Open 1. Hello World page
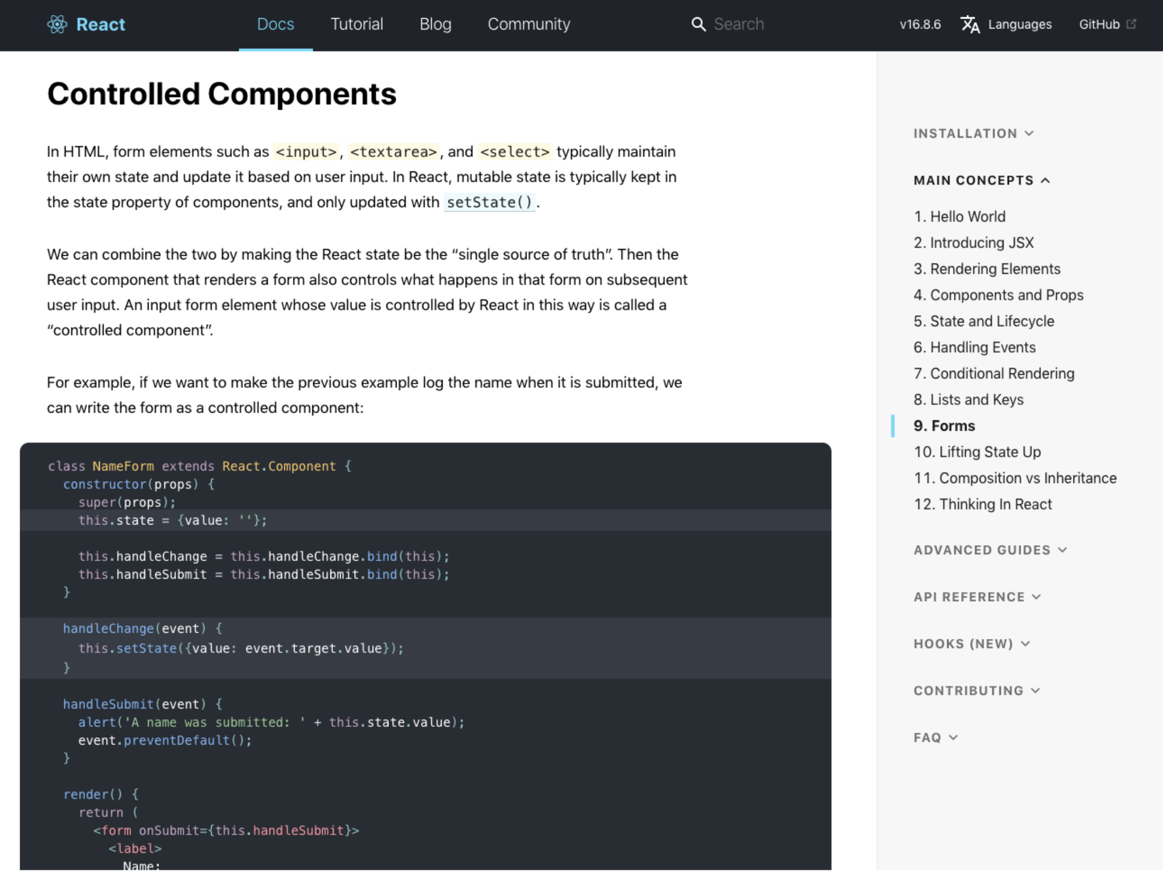 [960, 216]
